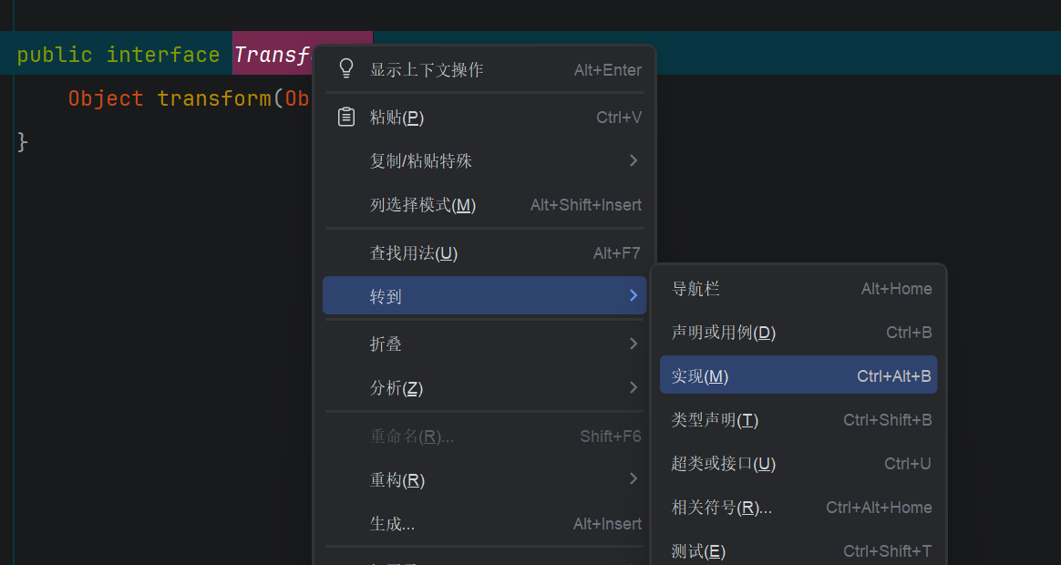The width and height of the screenshot is (1061, 565).
Task: Open 生成... menu entry
Action: click(x=485, y=524)
